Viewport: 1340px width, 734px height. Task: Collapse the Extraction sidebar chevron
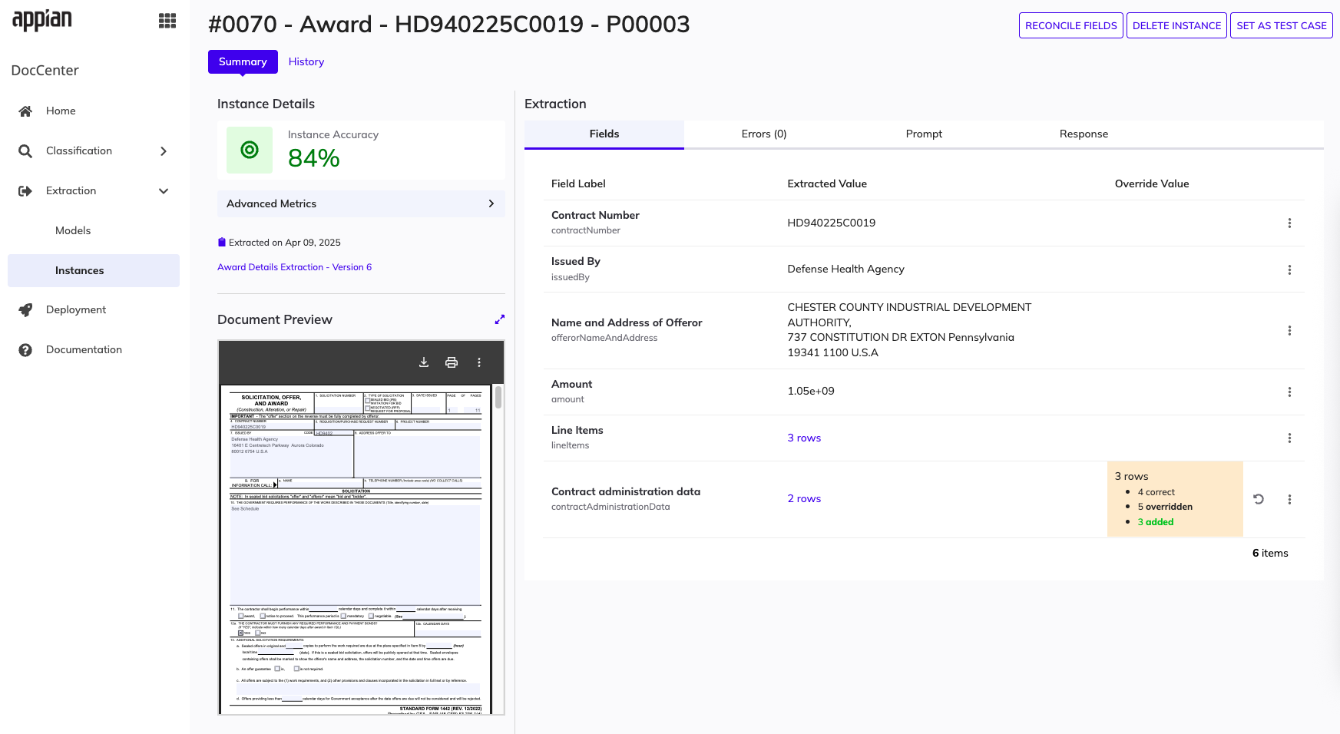pyautogui.click(x=164, y=191)
